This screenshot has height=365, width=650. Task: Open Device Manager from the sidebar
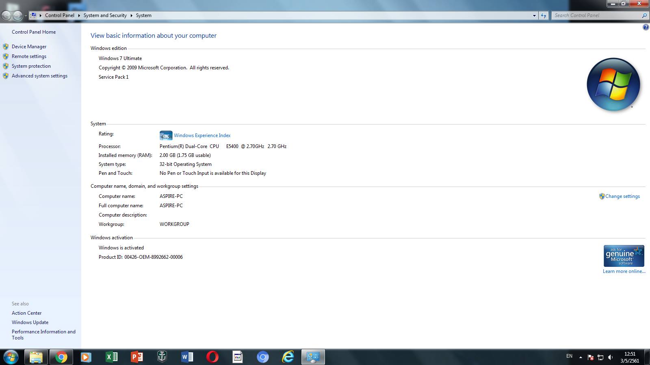(x=29, y=47)
